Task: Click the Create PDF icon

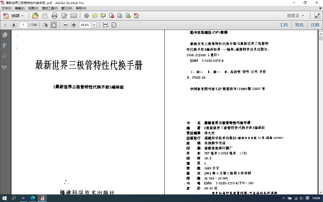Action: coord(6,16)
